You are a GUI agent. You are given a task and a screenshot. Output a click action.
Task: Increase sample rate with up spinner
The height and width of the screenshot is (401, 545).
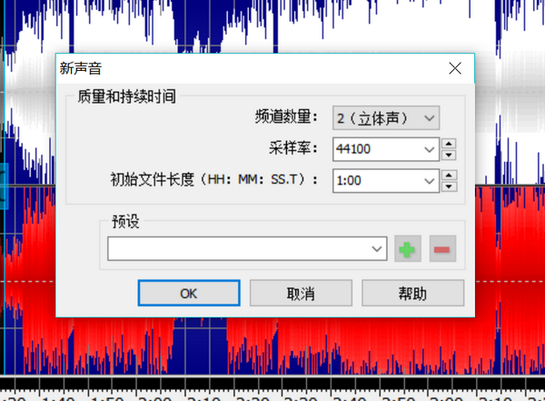pyautogui.click(x=449, y=144)
